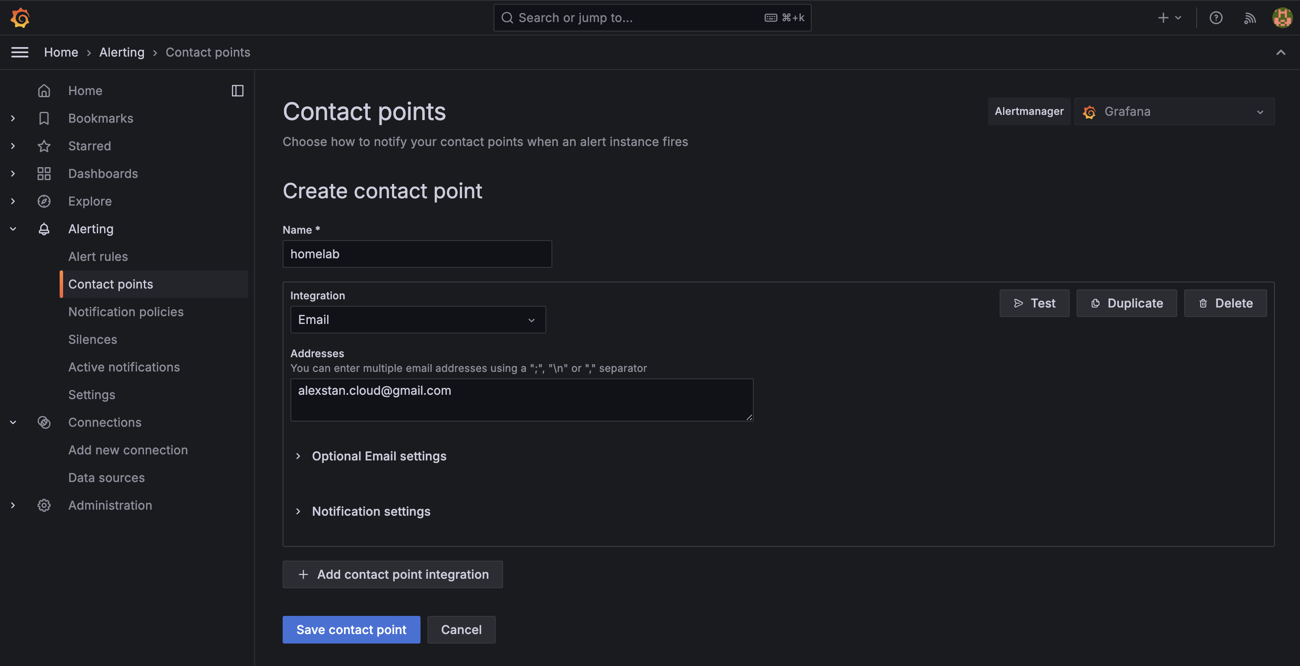Open Administration via the gear icon
Viewport: 1300px width, 666px height.
pos(44,504)
